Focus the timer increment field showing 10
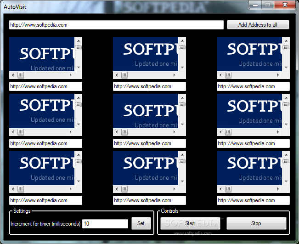 tap(105, 224)
